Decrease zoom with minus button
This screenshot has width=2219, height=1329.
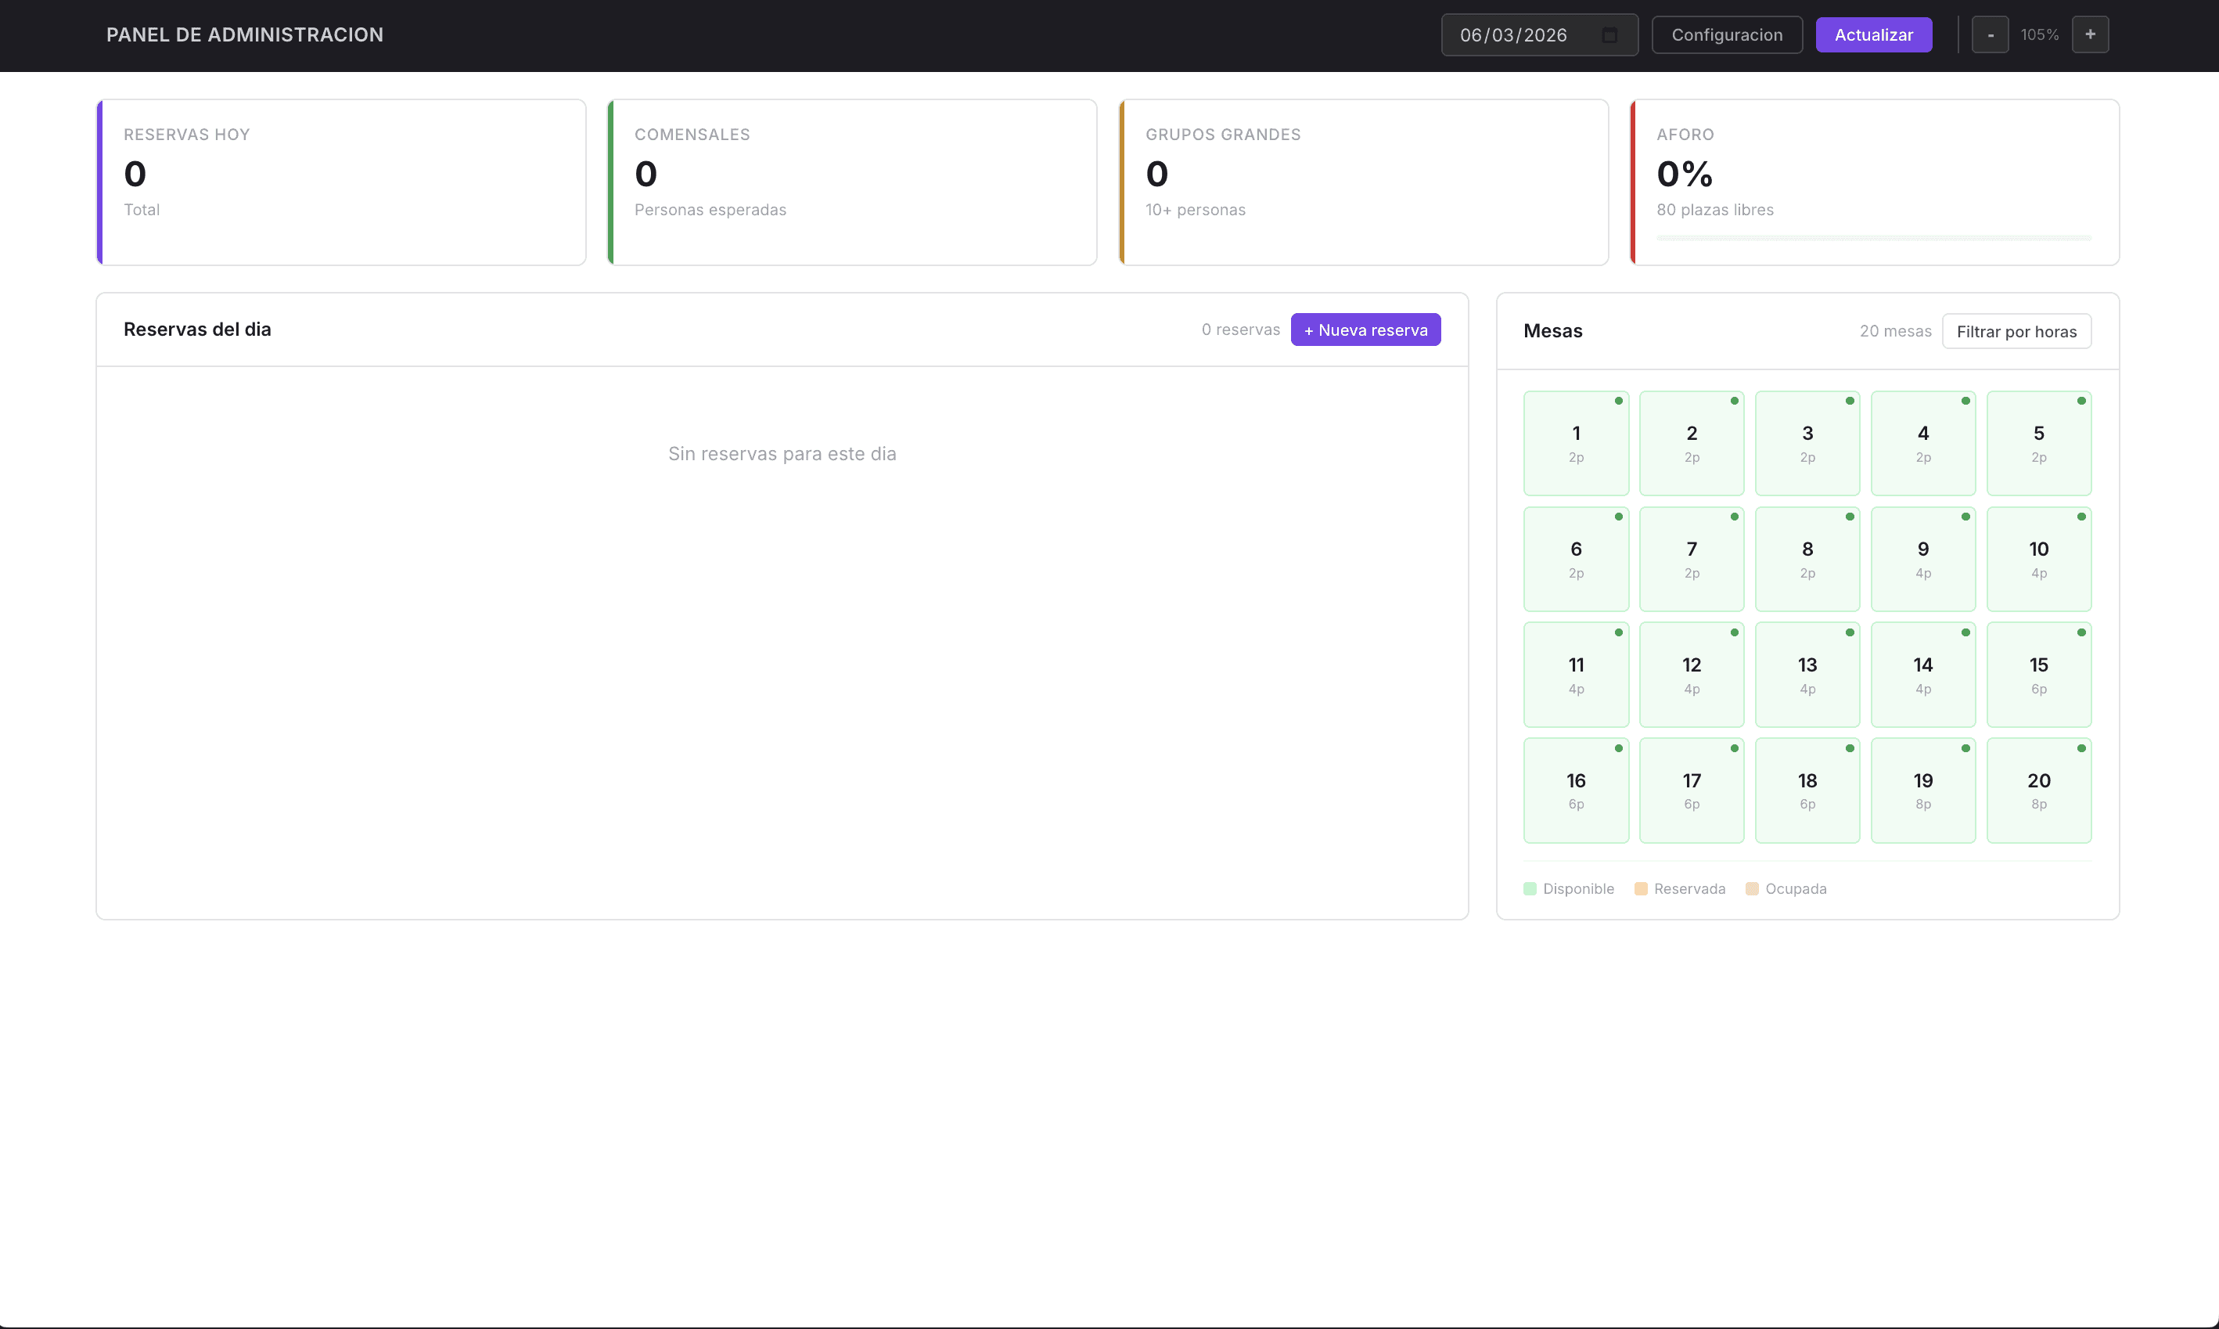[x=1990, y=35]
